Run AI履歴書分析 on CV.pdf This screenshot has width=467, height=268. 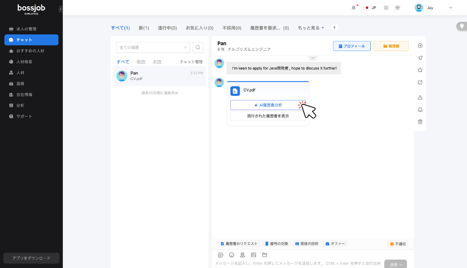pos(268,105)
